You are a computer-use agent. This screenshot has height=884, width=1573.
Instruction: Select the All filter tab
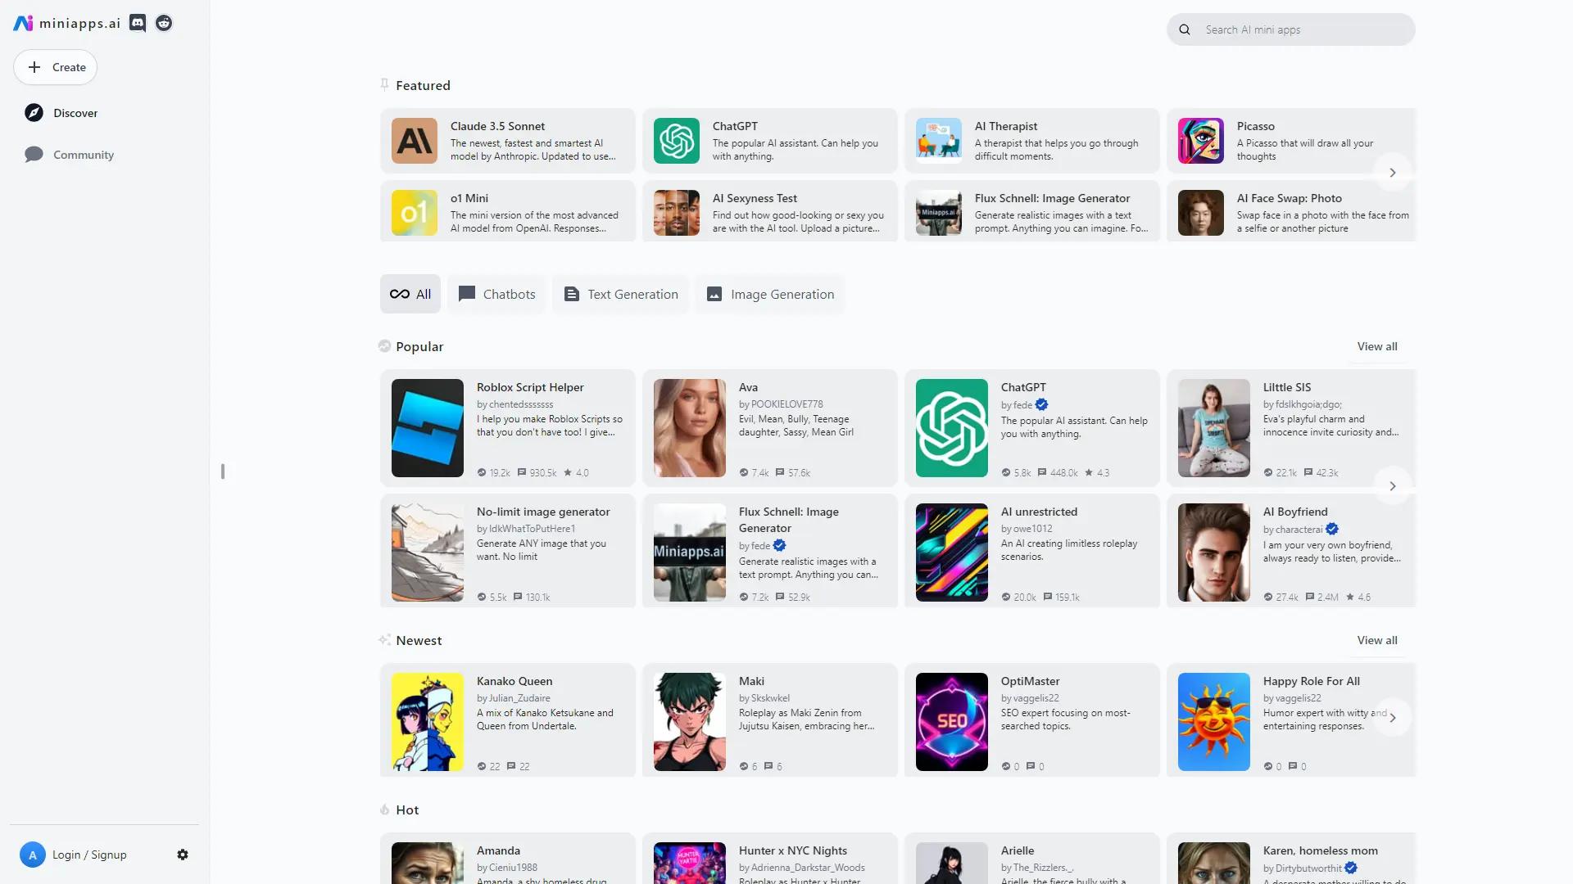[x=410, y=293]
